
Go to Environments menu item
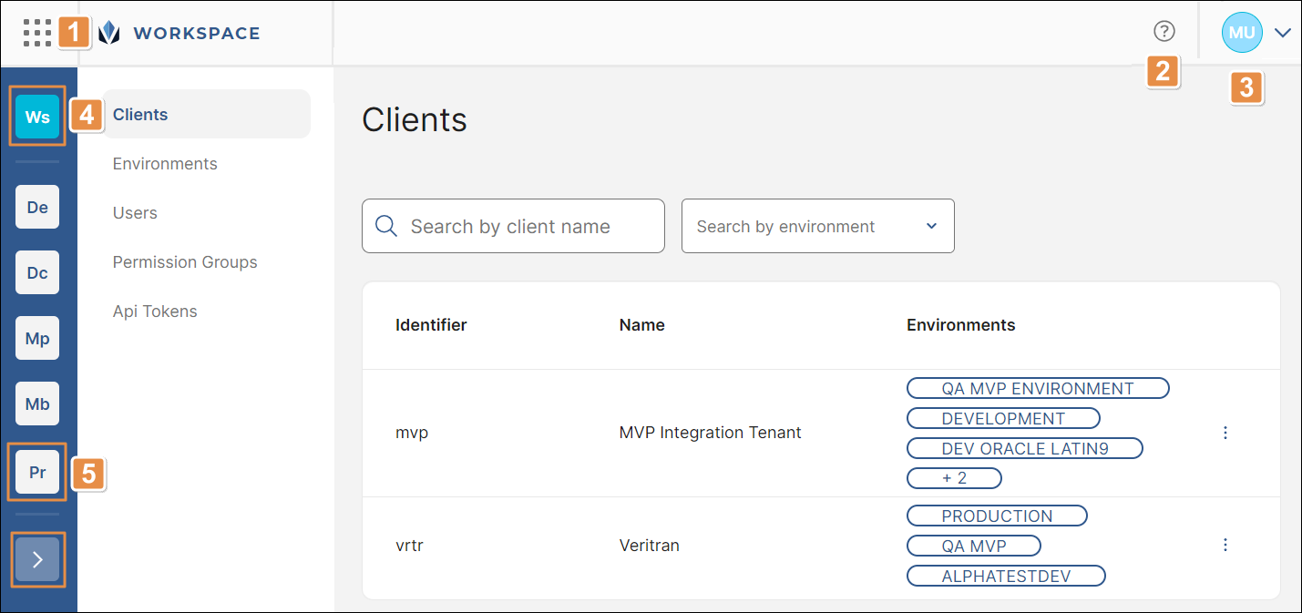click(165, 164)
